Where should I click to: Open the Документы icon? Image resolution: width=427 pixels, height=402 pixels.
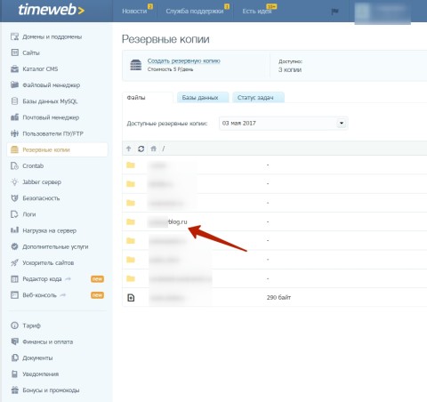click(x=14, y=358)
